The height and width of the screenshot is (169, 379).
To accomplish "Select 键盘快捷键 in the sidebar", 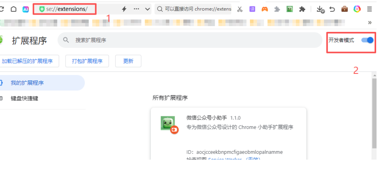I will 27,98.
